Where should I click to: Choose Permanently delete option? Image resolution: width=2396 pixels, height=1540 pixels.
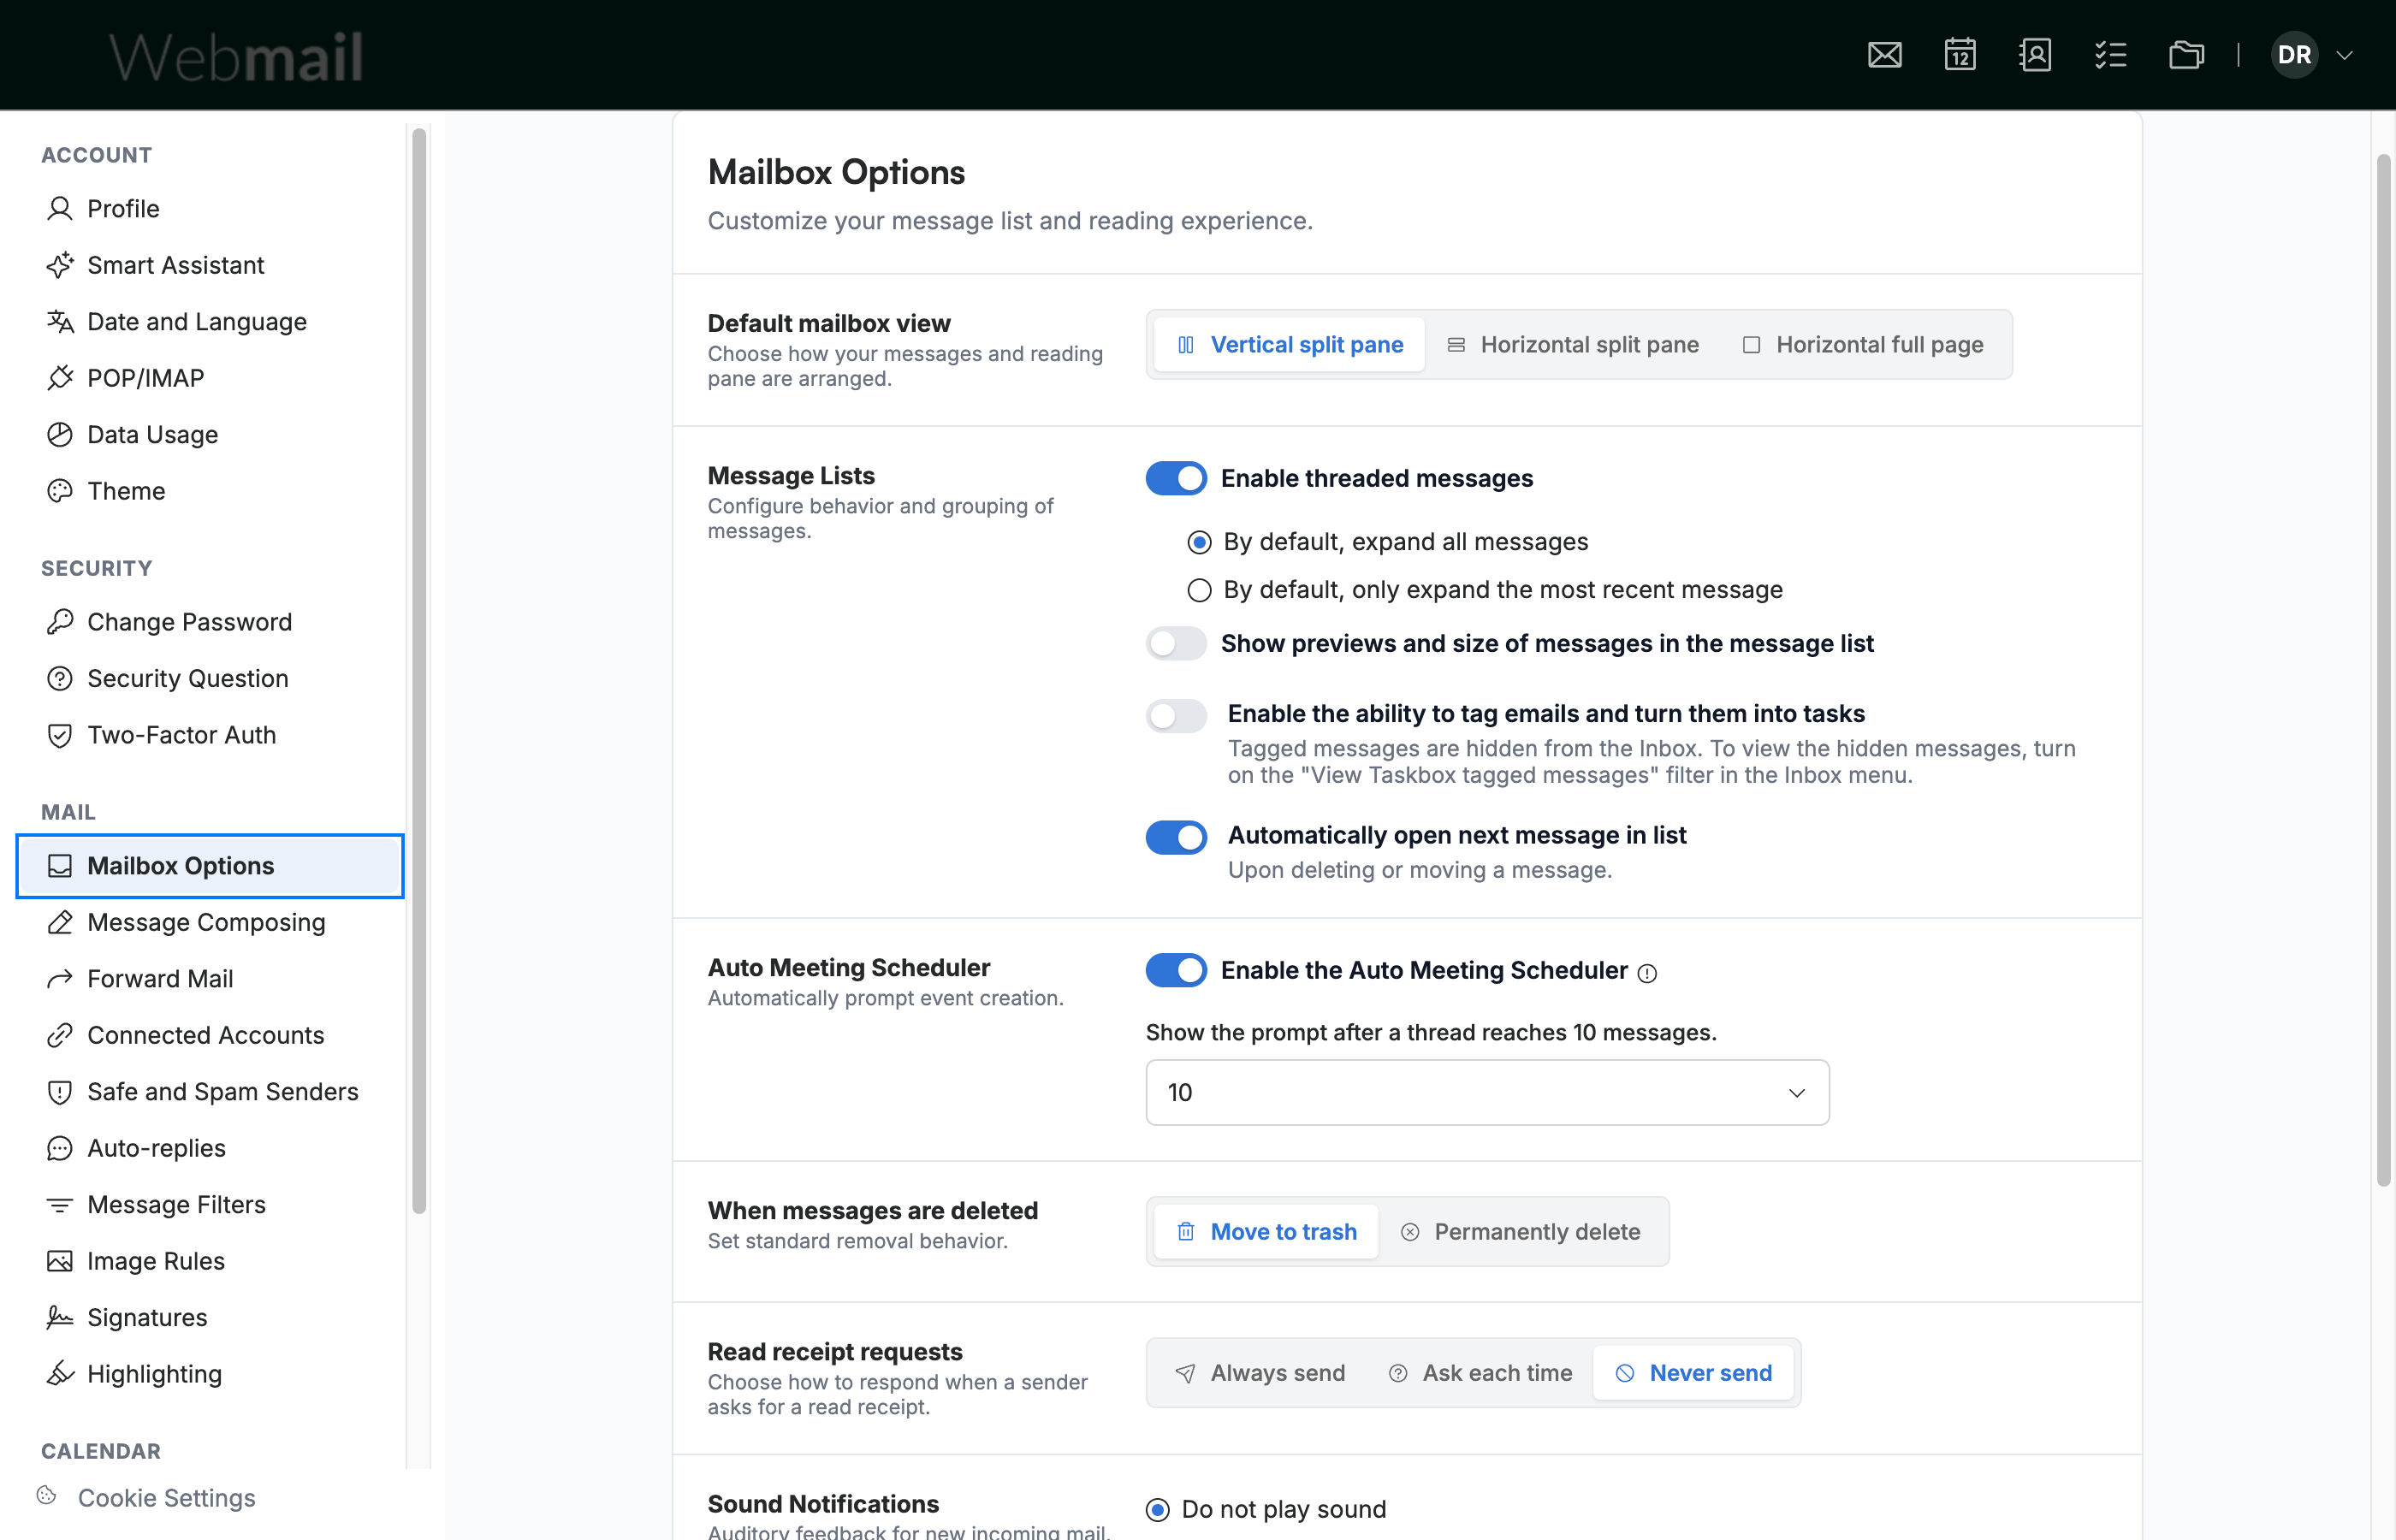[x=1520, y=1232]
